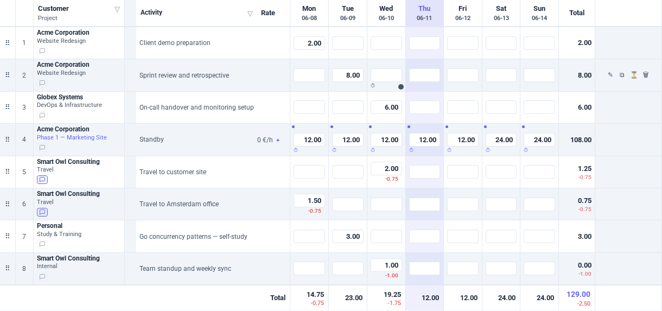Open the comment icon for Globex Systems row
Image resolution: width=662 pixels, height=311 pixels.
tap(42, 116)
